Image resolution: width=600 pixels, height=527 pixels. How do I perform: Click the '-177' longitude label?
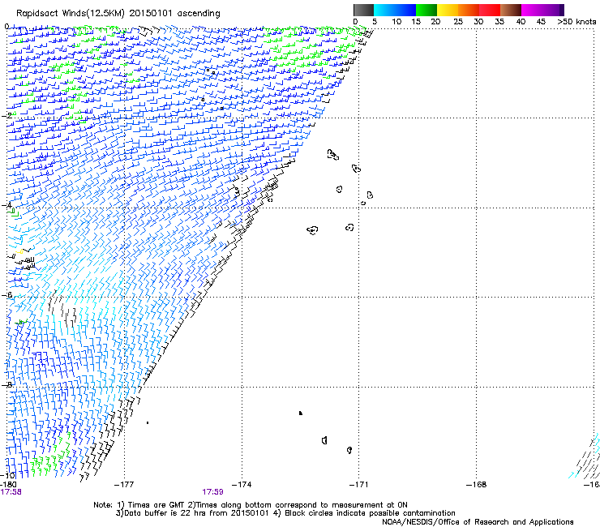tap(124, 485)
